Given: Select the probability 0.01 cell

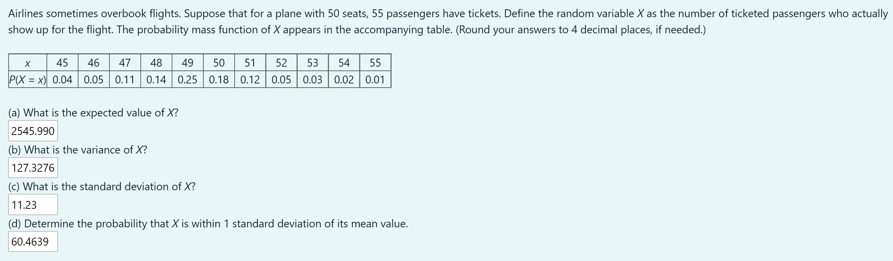Looking at the screenshot, I should (375, 80).
